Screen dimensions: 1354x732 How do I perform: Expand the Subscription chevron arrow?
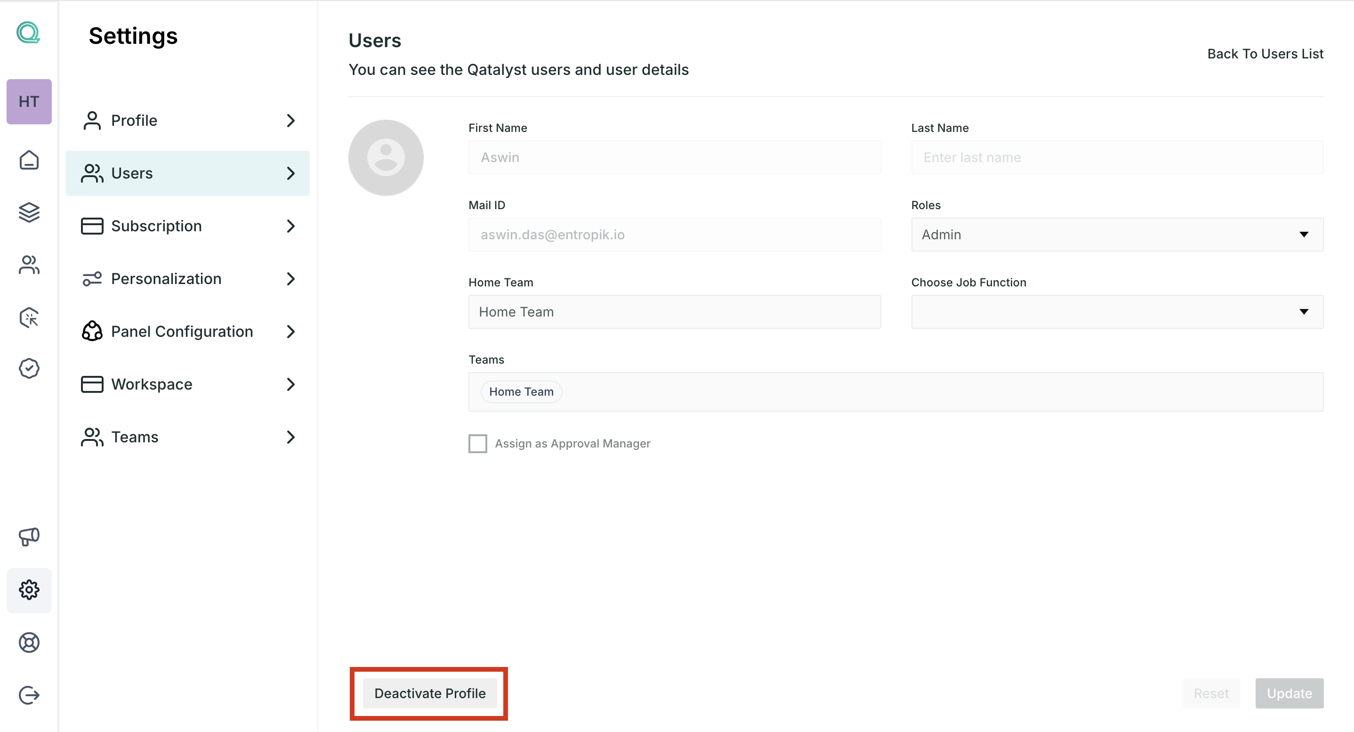[x=290, y=226]
